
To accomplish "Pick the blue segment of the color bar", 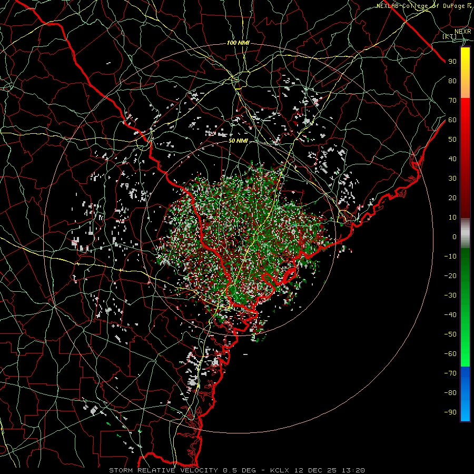I will [x=465, y=394].
